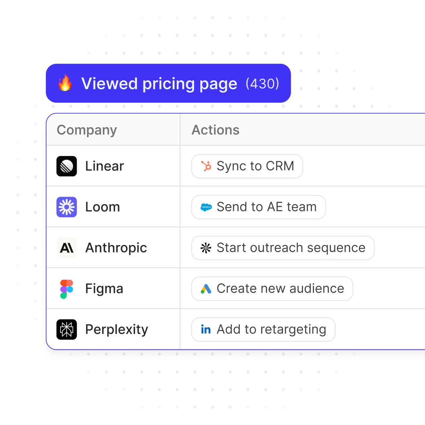Add Perplexity to retargeting
Image resolution: width=425 pixels, height=425 pixels.
pos(263,329)
